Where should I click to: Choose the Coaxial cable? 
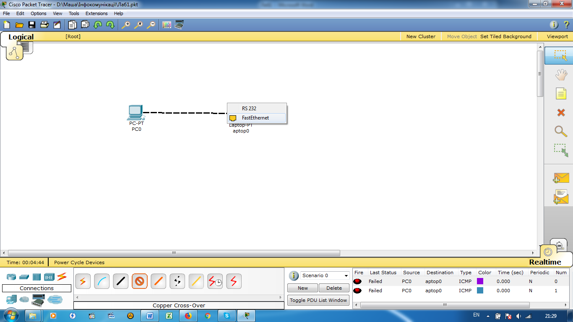196,281
